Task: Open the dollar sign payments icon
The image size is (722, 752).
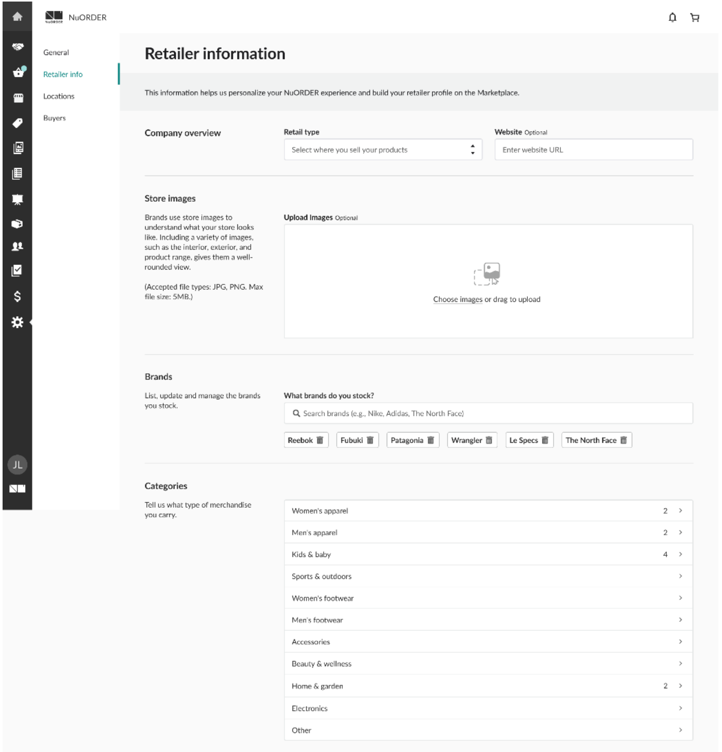Action: pos(17,296)
